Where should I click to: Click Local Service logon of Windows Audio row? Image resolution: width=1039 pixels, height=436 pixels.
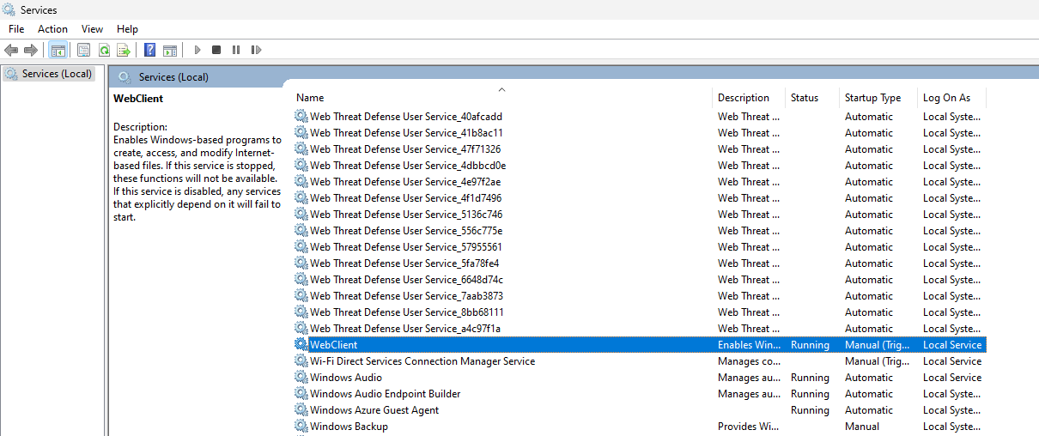point(952,378)
